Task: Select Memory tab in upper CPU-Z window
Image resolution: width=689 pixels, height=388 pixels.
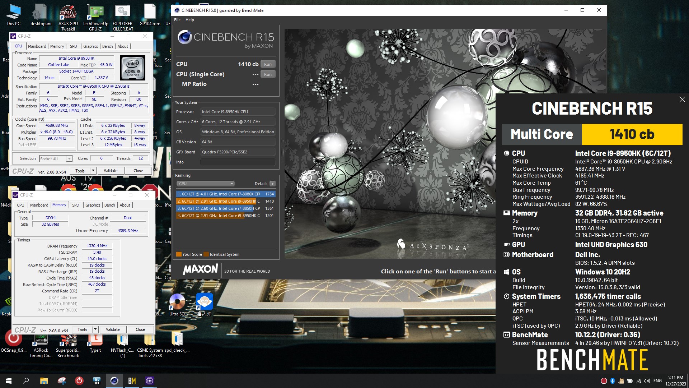Action: pyautogui.click(x=57, y=46)
